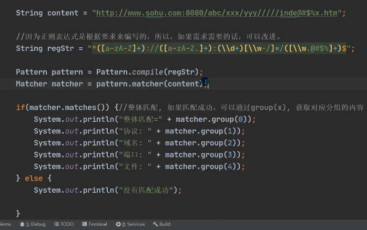367x230 pixels.
Task: Open the sohu.com URL in content string
Action: (217, 13)
